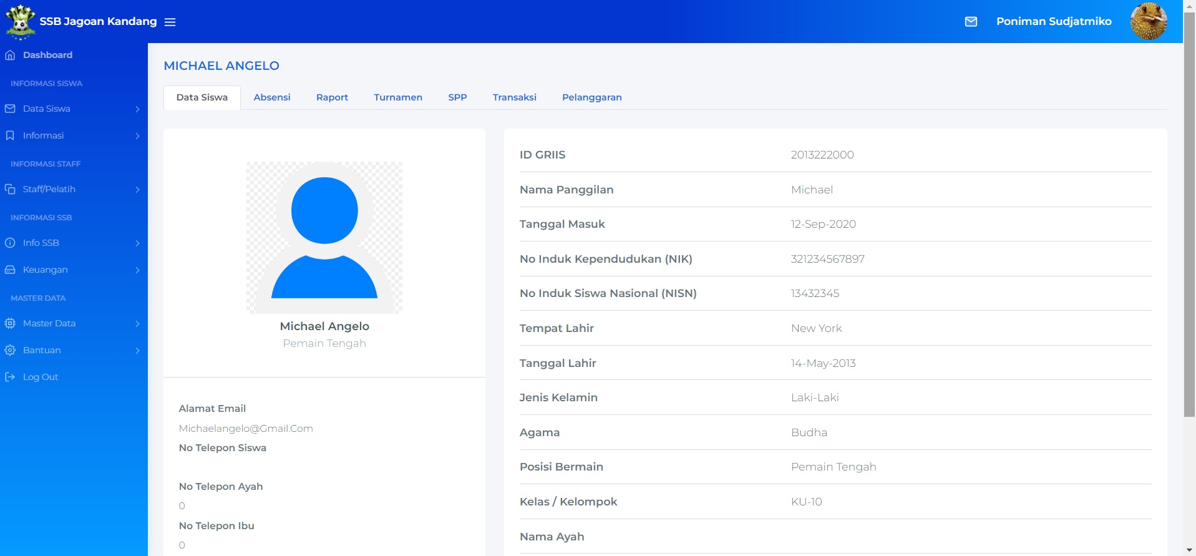View the Turnamen tab
1196x556 pixels.
pyautogui.click(x=398, y=97)
